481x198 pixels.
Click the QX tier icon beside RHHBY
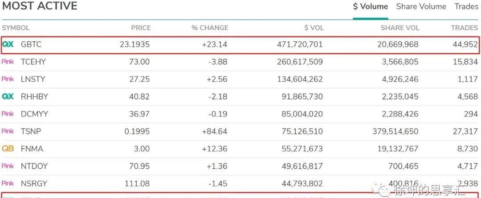8,96
